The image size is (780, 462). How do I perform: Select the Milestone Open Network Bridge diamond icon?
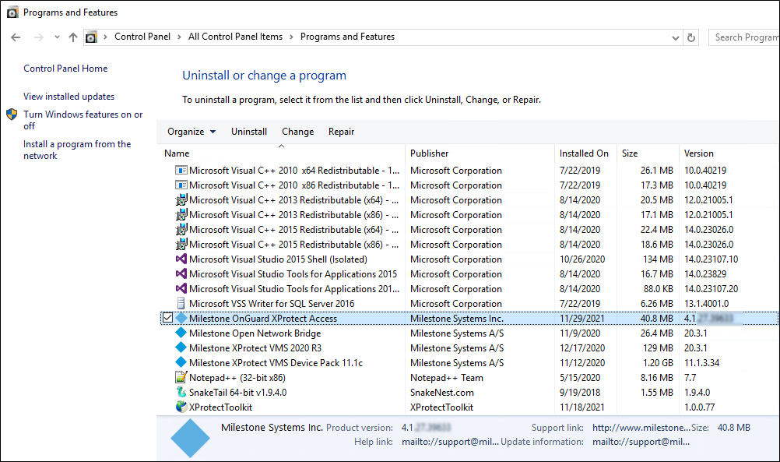point(180,333)
